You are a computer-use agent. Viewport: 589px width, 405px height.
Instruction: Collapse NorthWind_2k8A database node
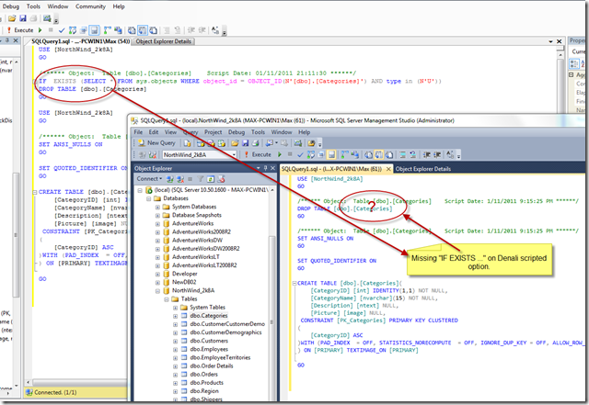[x=157, y=290]
